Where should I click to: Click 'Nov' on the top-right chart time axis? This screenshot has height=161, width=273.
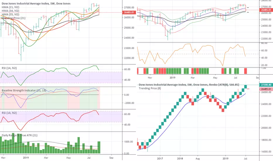[150, 78]
